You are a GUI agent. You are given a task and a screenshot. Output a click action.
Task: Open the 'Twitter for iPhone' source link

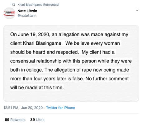[60, 108]
